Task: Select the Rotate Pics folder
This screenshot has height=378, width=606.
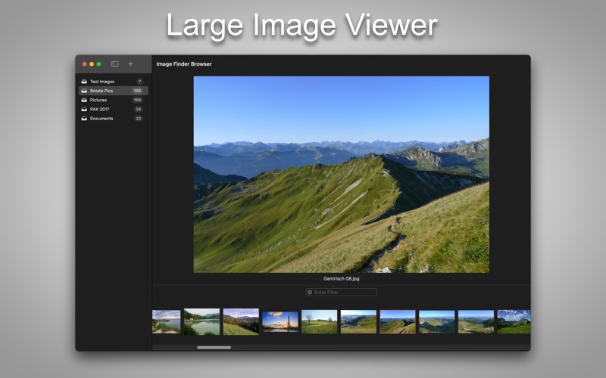Action: point(113,91)
